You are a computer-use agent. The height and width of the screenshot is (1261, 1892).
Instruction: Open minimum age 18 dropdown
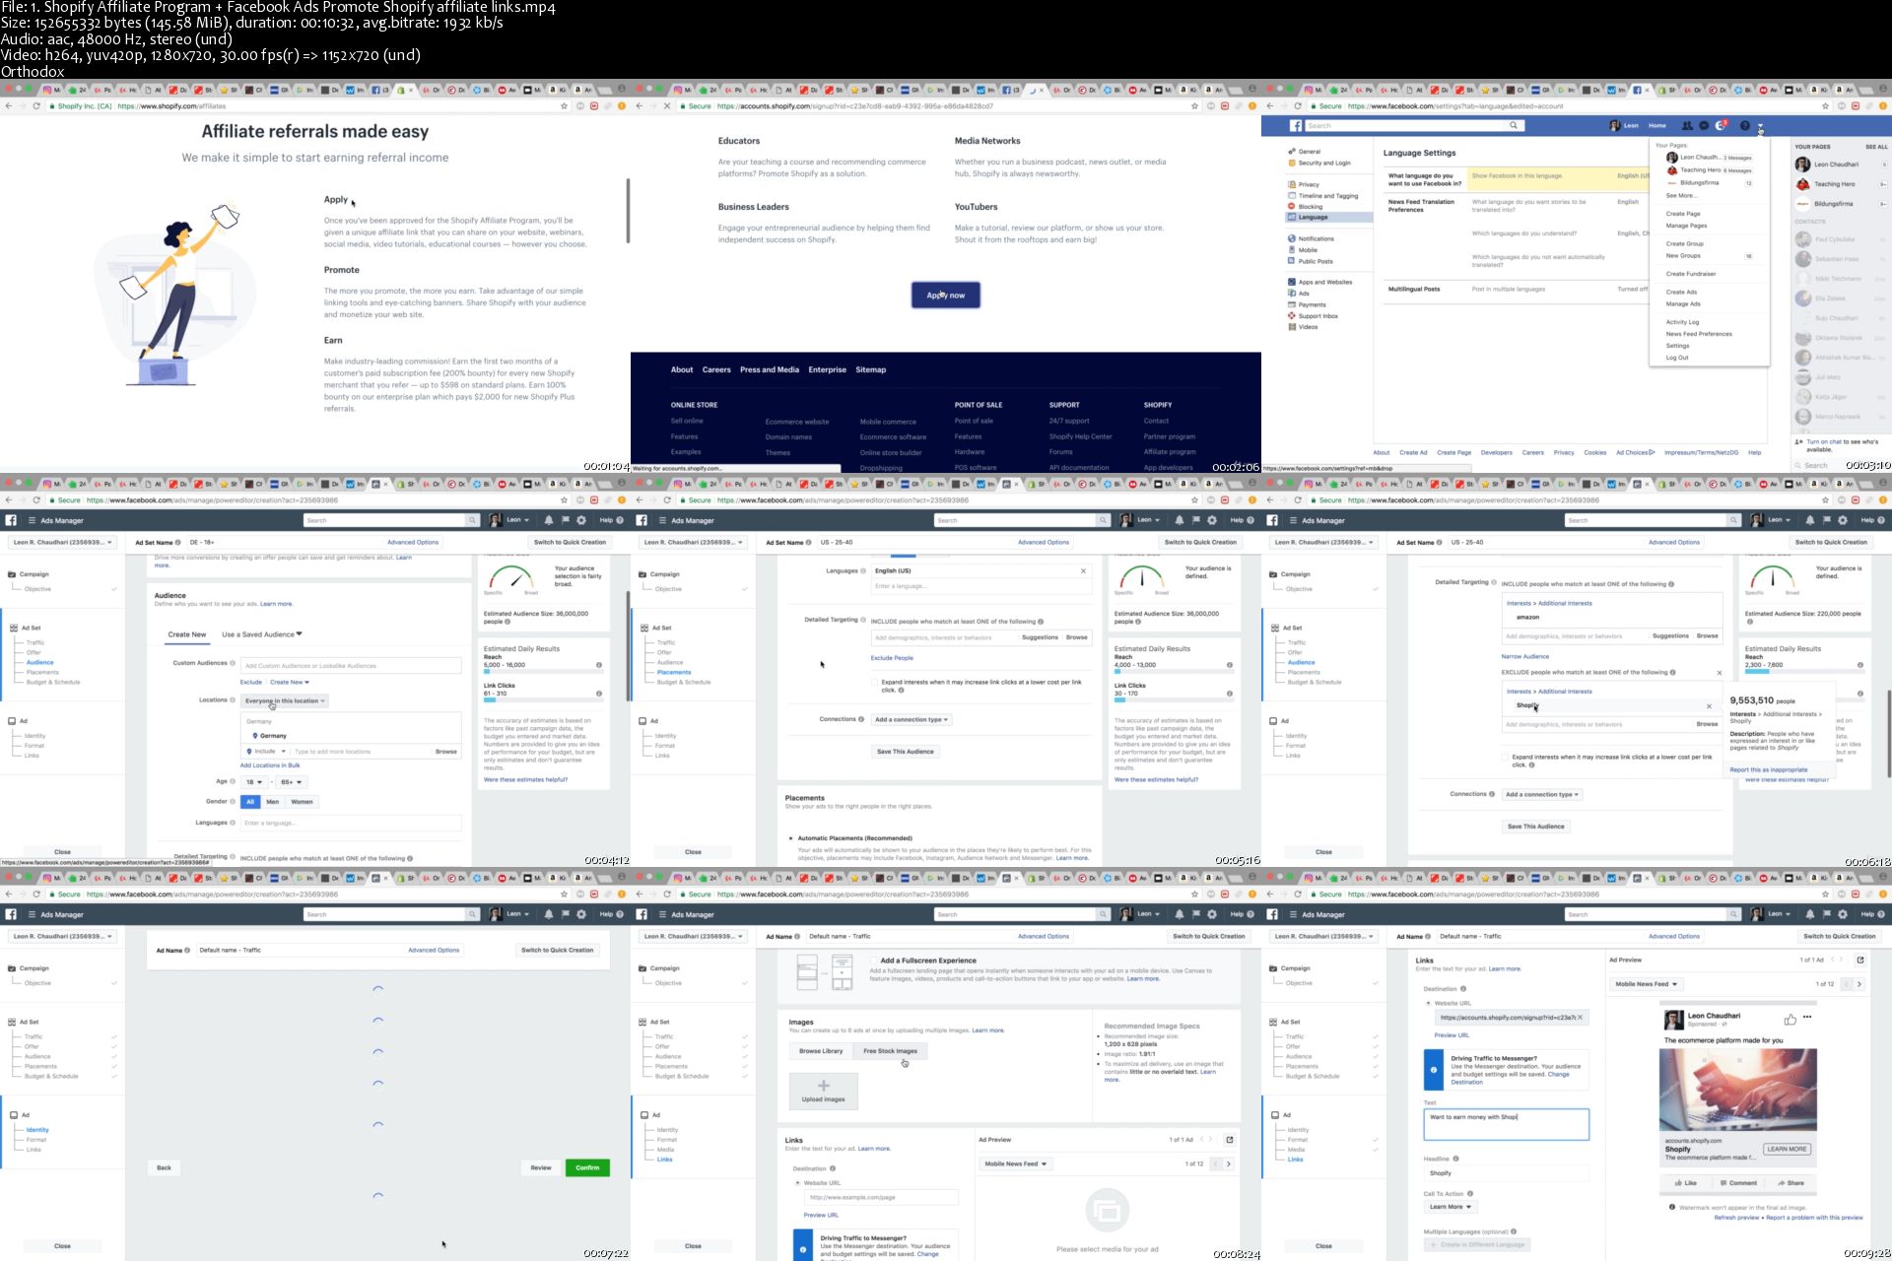(x=254, y=782)
